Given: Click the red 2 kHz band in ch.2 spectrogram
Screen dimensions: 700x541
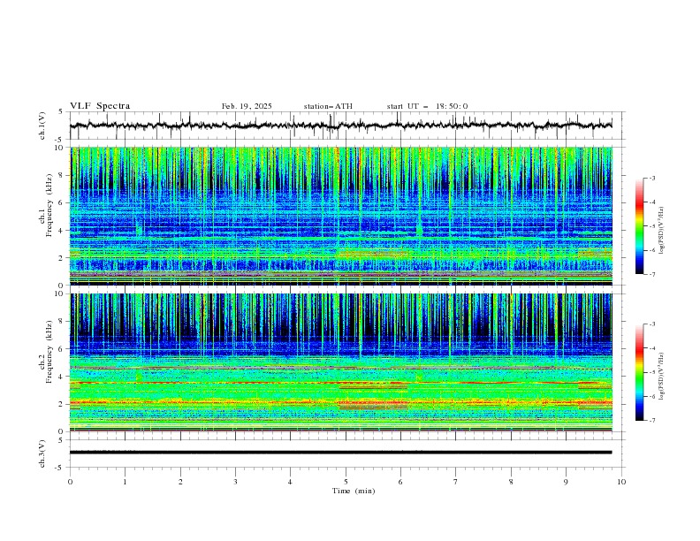Looking at the screenshot, I should 341,402.
